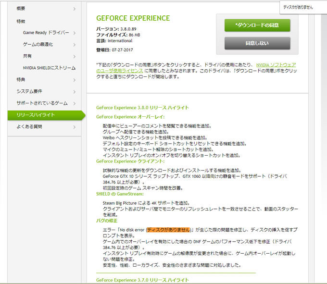Click the release date 07-27-2017
This screenshot has width=327, height=284.
pyautogui.click(x=122, y=50)
